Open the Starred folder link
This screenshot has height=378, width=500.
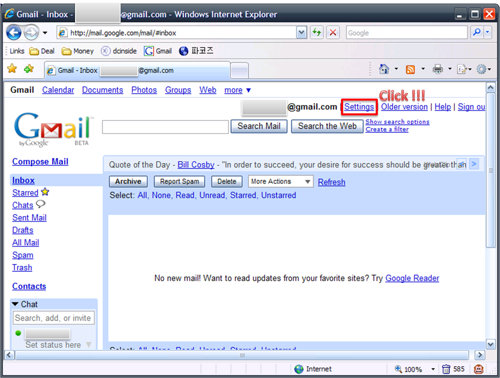(x=25, y=193)
